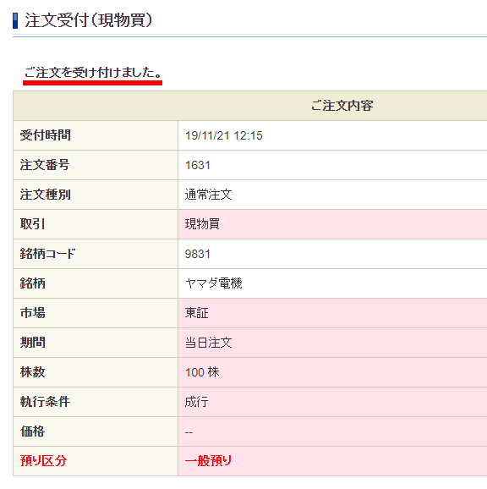
Task: Click the 執行条件 row label
Action: point(45,402)
